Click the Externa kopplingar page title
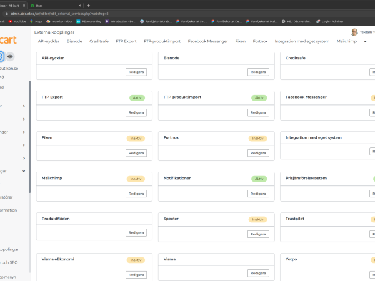The height and width of the screenshot is (281, 375). click(54, 32)
